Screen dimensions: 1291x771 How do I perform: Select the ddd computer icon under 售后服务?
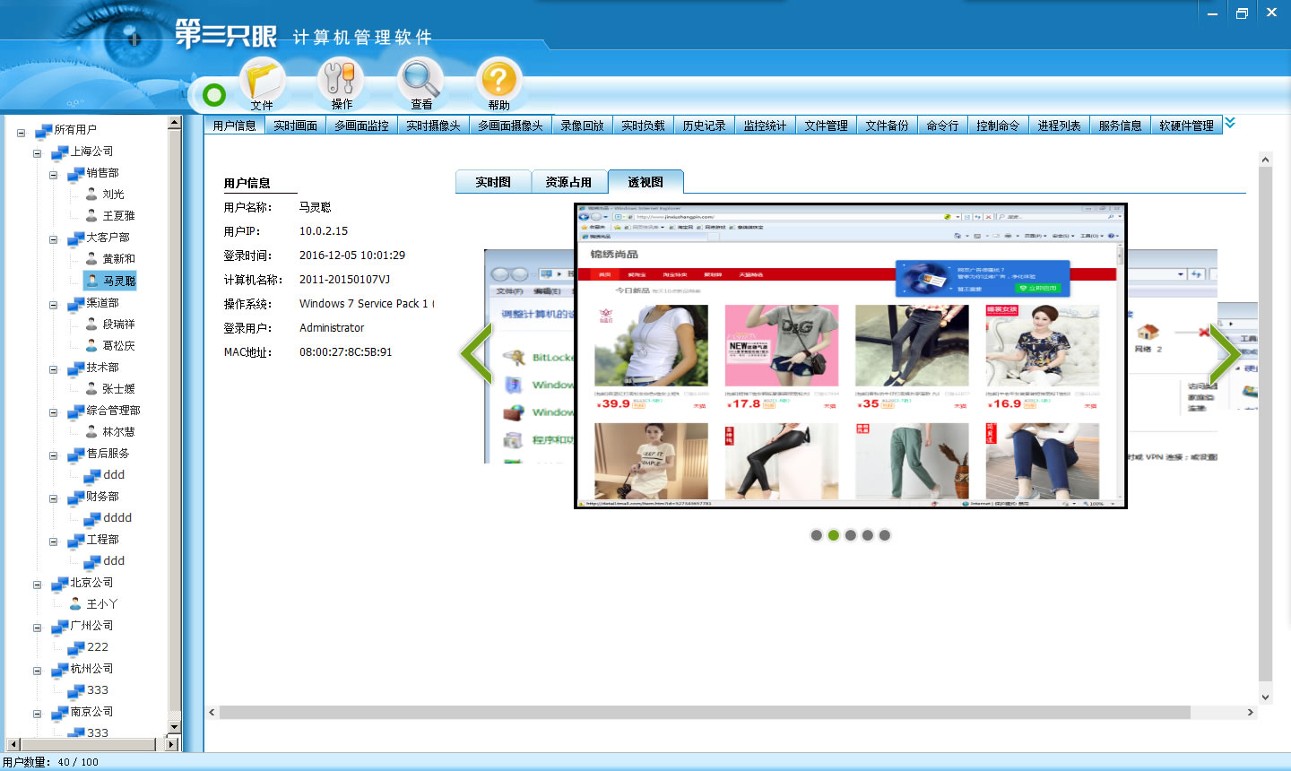point(91,475)
